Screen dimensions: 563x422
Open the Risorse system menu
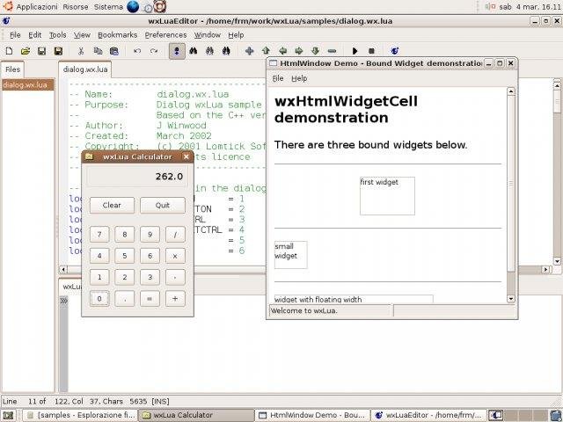pyautogui.click(x=76, y=7)
